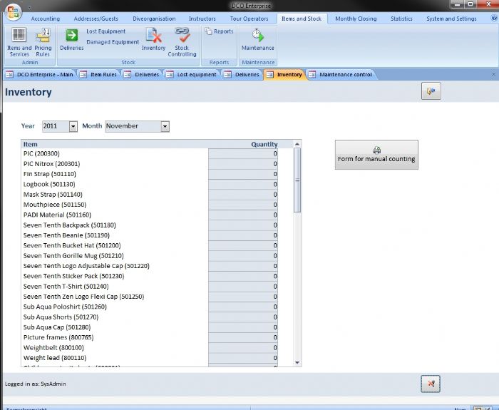The width and height of the screenshot is (499, 410).
Task: Open the Tour Operators ribbon tab
Action: tap(248, 19)
